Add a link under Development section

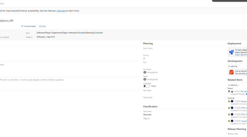(233, 66)
